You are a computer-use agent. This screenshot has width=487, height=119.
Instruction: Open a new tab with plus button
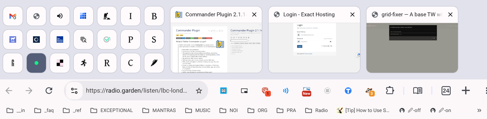pyautogui.click(x=466, y=91)
